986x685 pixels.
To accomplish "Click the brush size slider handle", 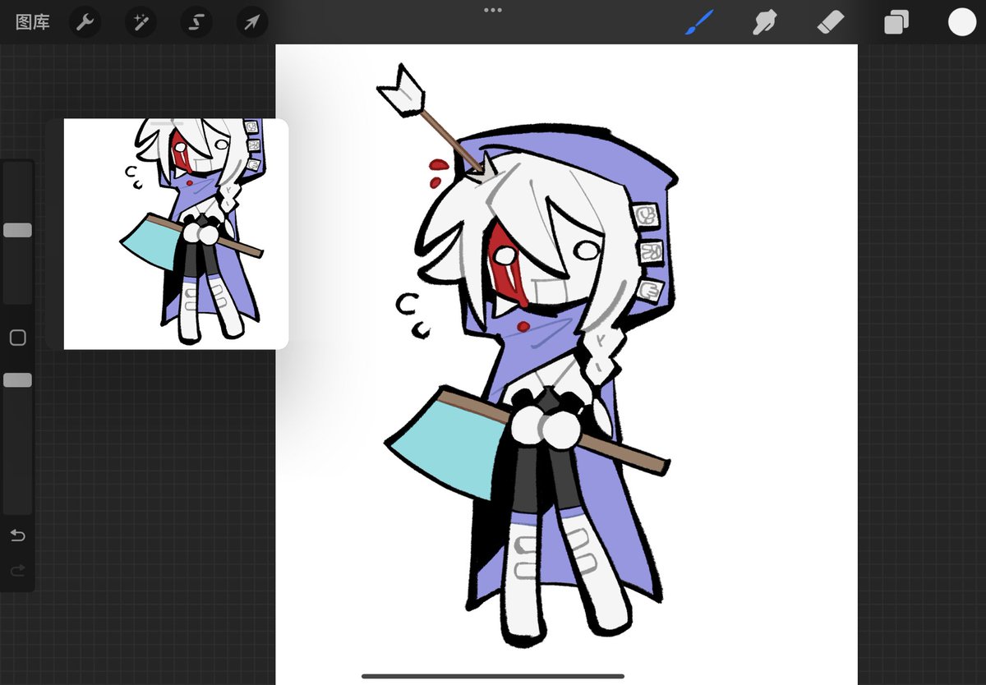I will [17, 230].
